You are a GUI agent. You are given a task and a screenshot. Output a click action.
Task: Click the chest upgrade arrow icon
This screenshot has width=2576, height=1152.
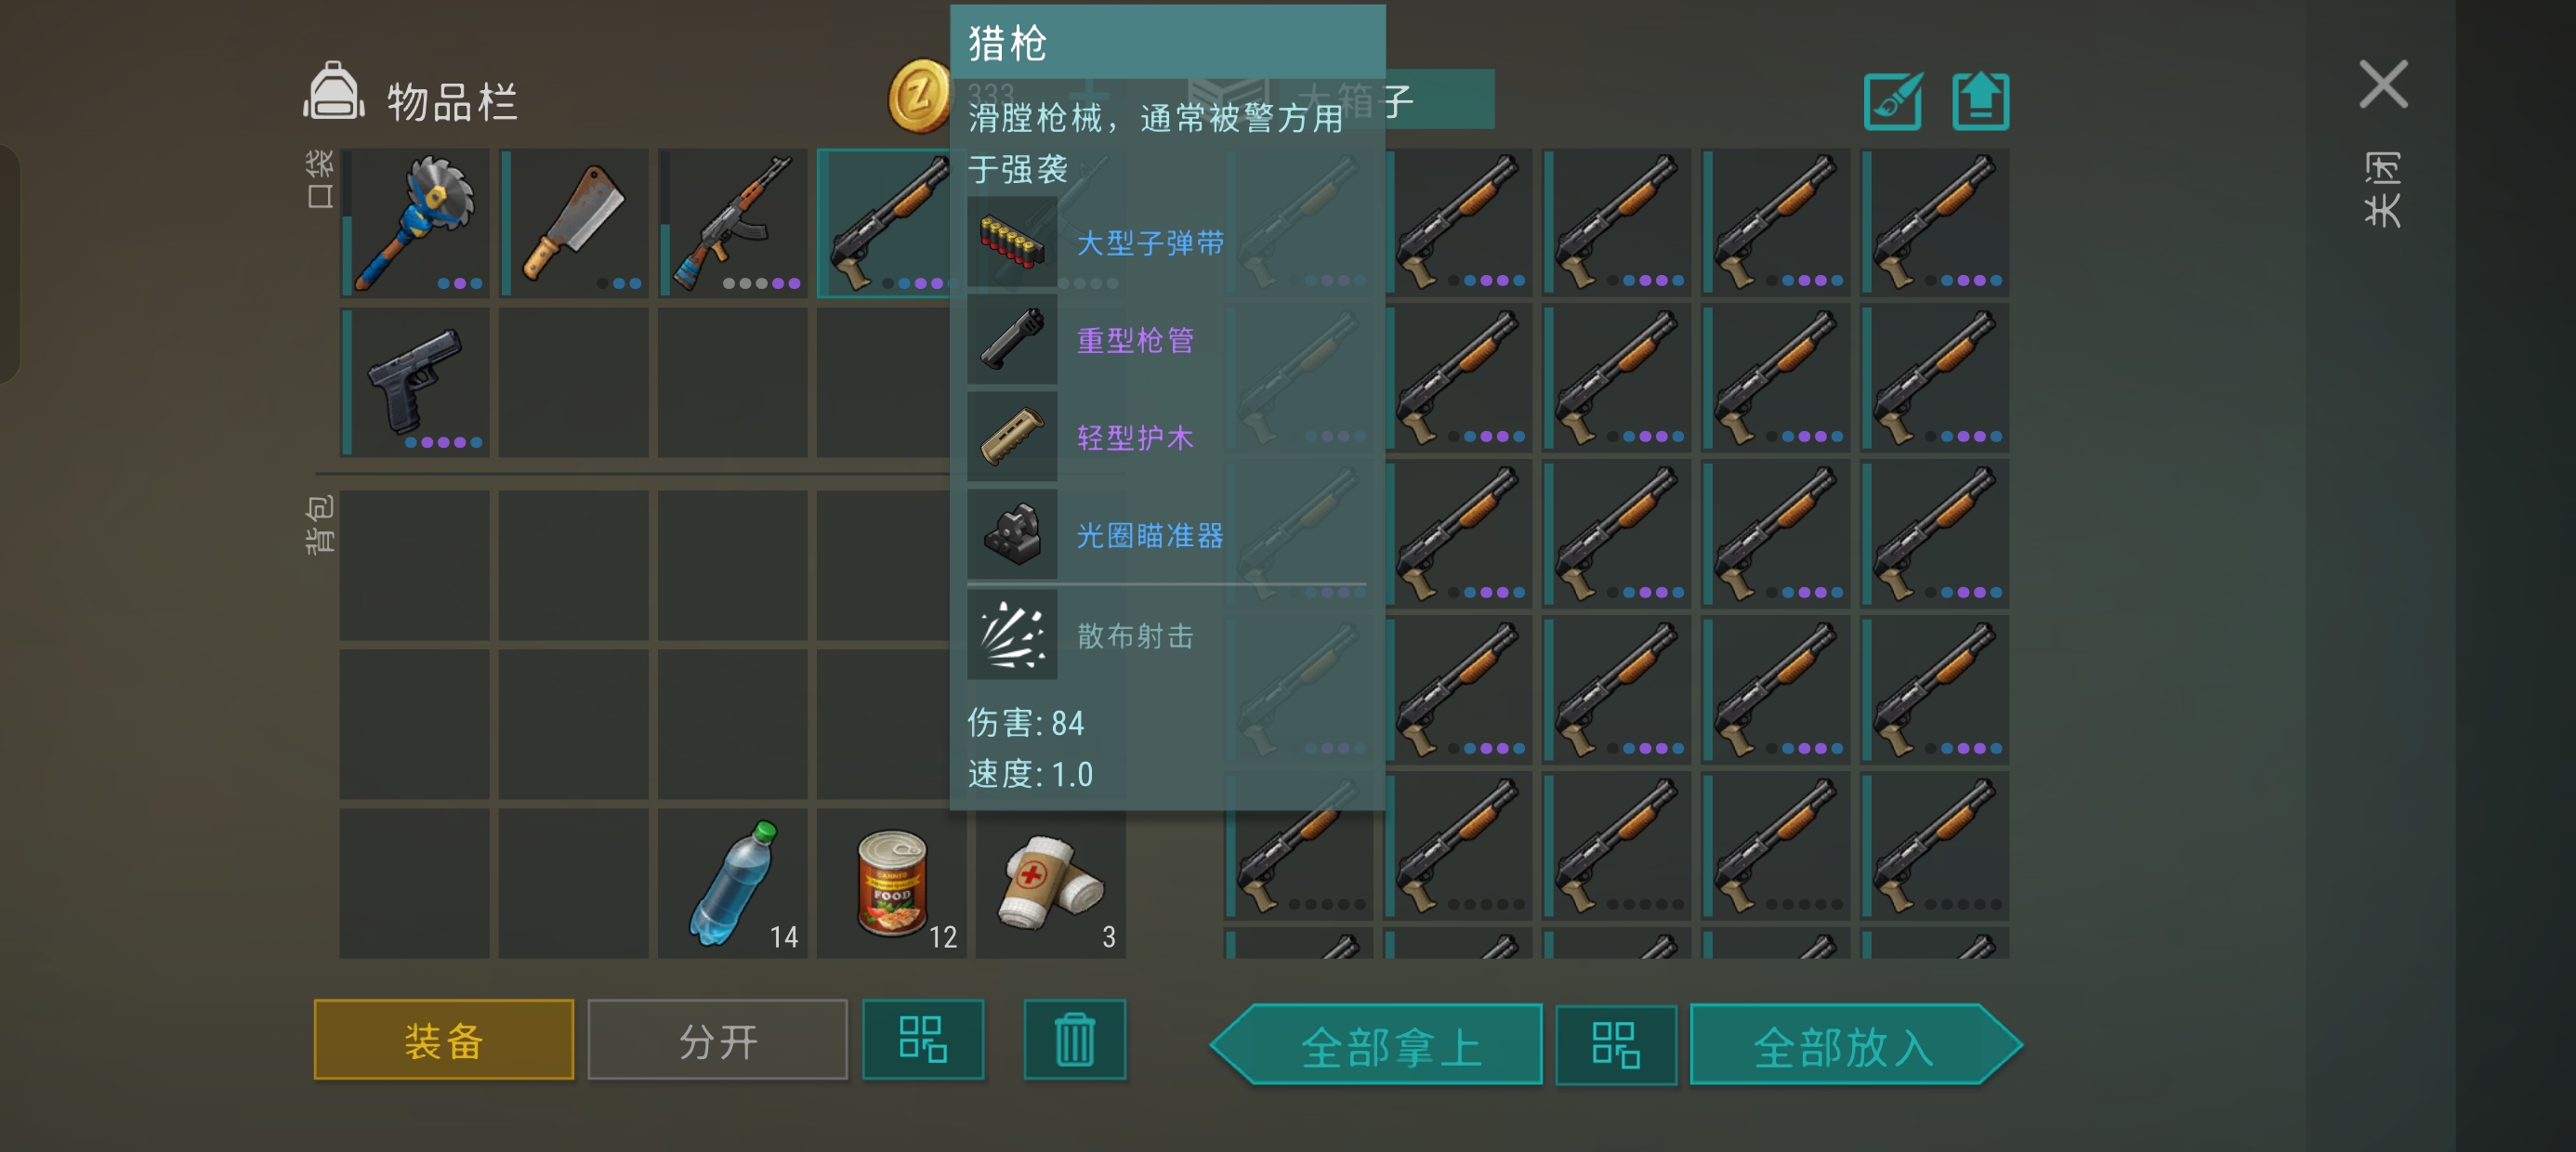[1981, 101]
